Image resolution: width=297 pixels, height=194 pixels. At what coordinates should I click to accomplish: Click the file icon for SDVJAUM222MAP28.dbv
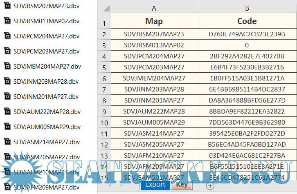point(7,111)
